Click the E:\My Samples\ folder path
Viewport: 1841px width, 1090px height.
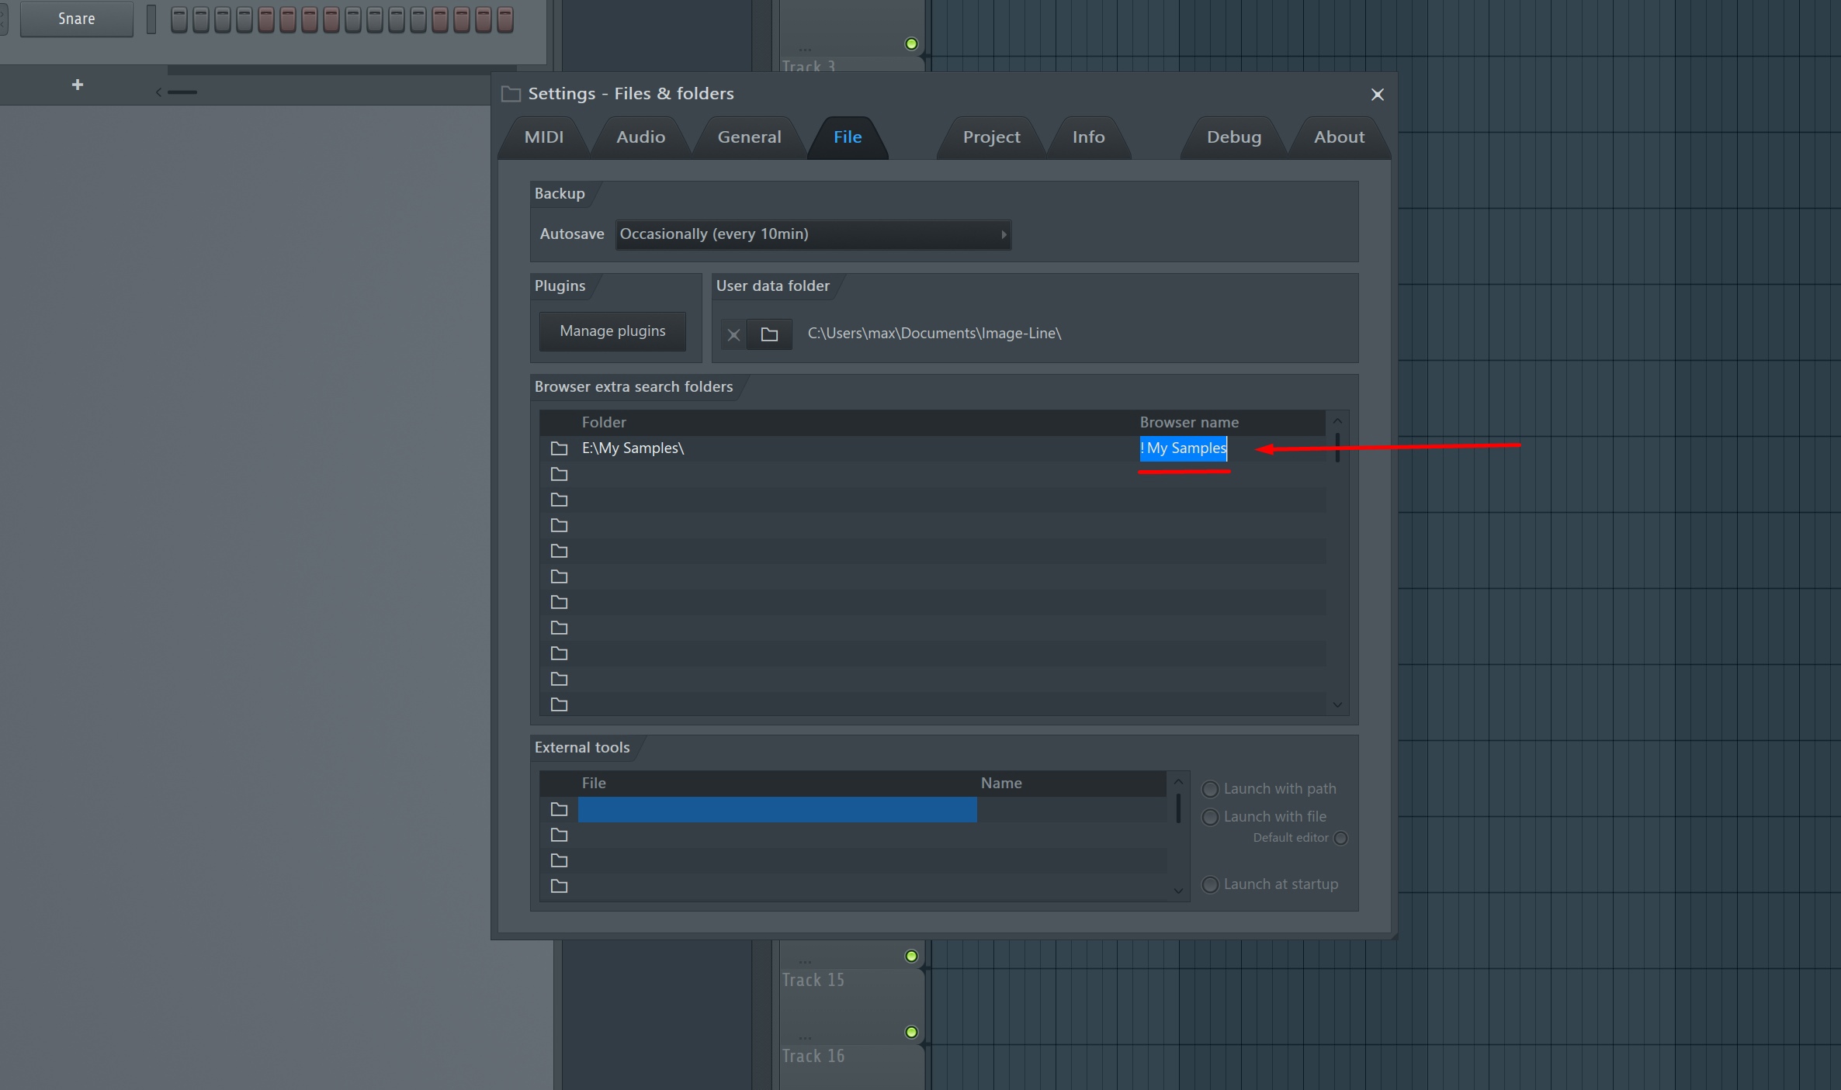click(633, 448)
